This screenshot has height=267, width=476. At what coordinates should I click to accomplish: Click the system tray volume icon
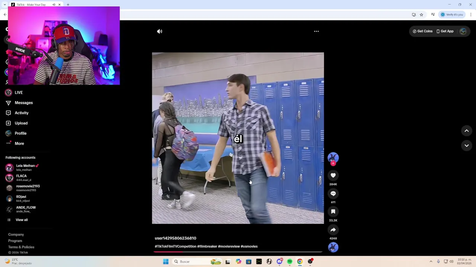click(451, 261)
